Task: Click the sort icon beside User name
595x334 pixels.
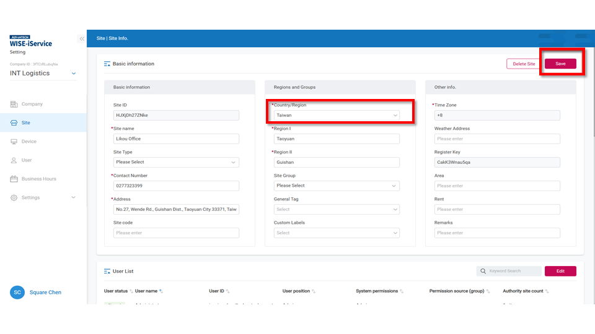Action: [x=162, y=291]
